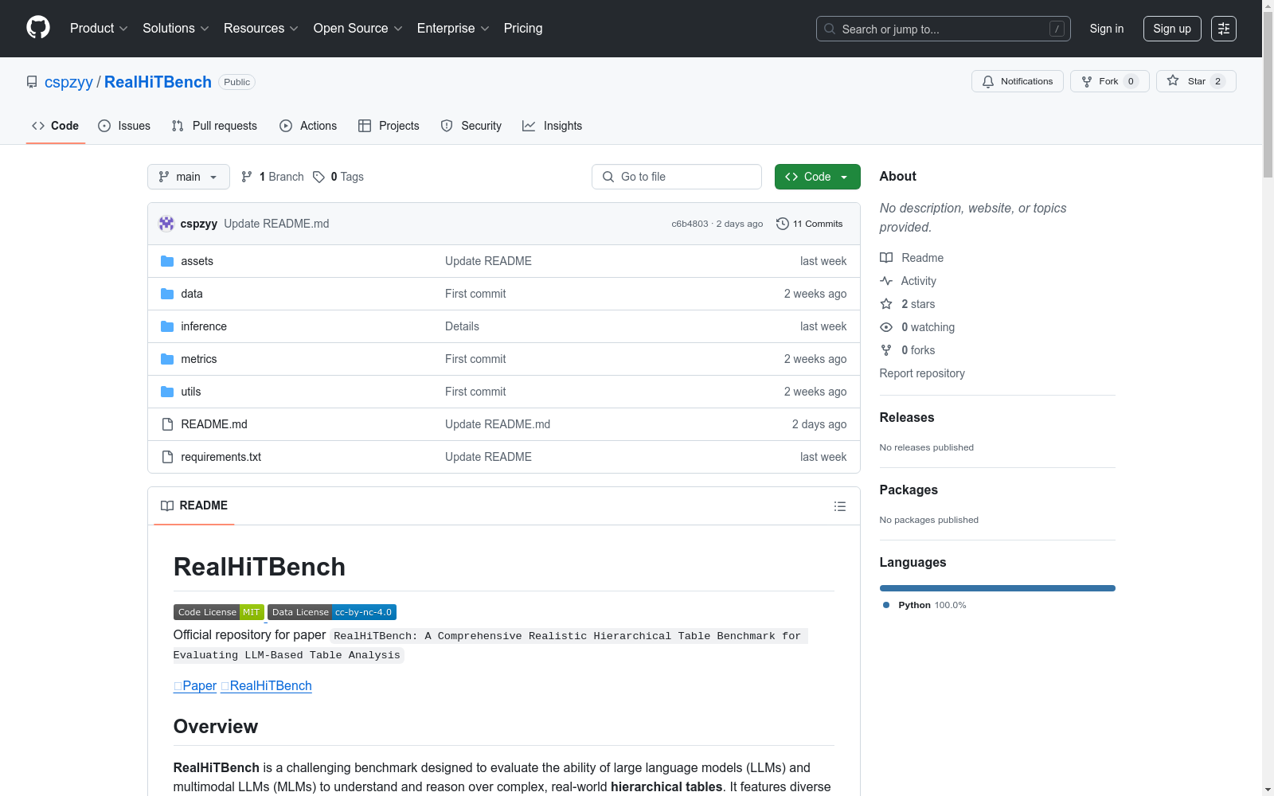Viewport: 1274px width, 796px height.
Task: Expand the Enterprise menu
Action: point(453,28)
